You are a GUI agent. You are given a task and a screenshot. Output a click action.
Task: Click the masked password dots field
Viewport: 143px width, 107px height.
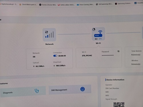tap(108, 55)
